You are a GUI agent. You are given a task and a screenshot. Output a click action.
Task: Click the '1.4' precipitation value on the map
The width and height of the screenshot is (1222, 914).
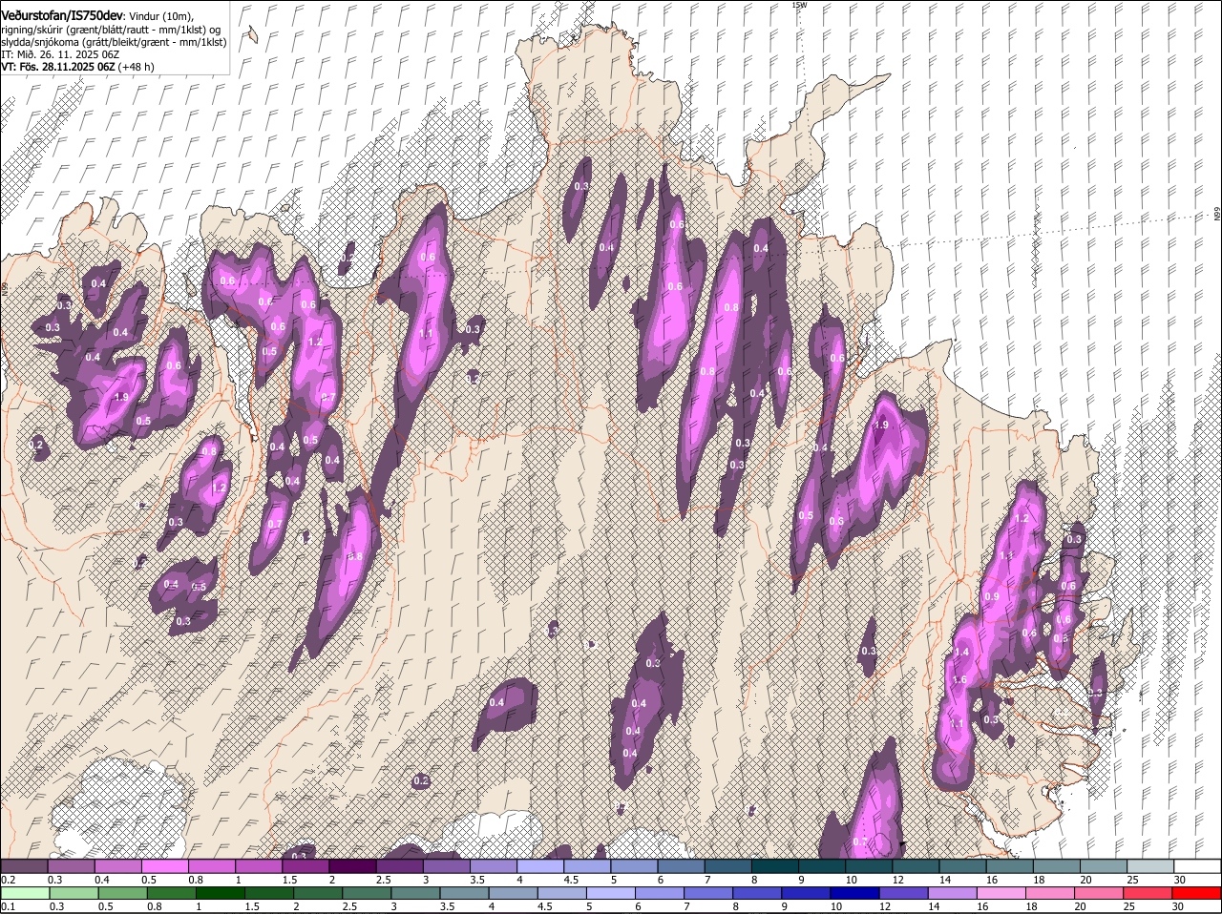961,652
